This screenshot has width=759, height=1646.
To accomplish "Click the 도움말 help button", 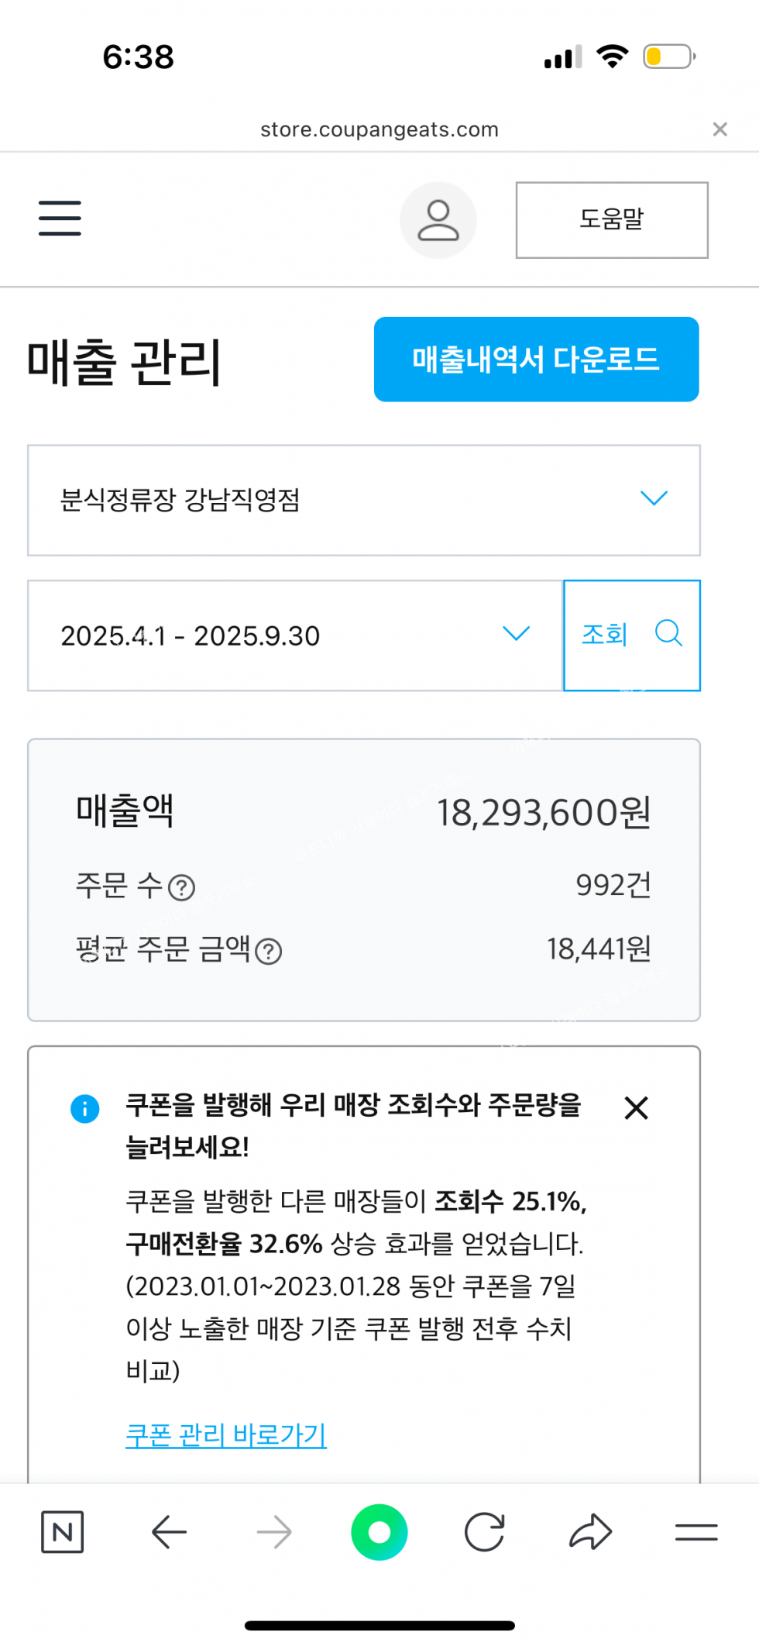I will pyautogui.click(x=612, y=220).
